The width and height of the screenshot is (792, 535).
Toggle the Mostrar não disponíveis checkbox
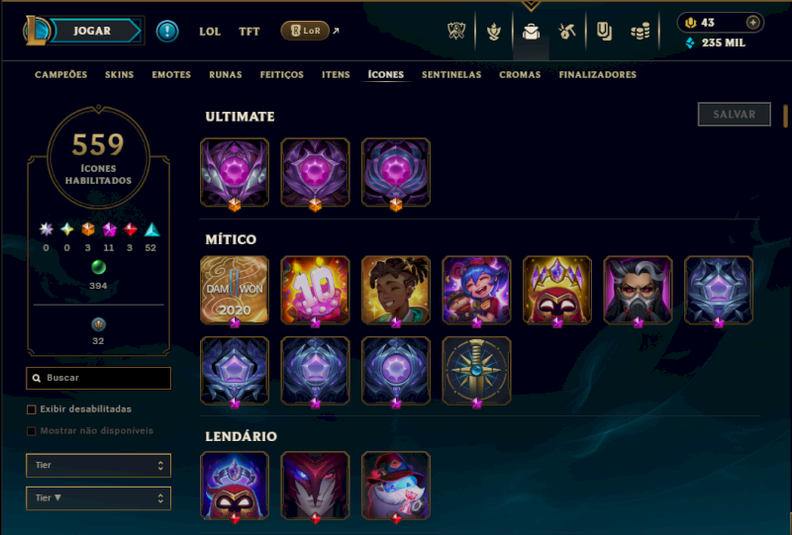[x=32, y=431]
